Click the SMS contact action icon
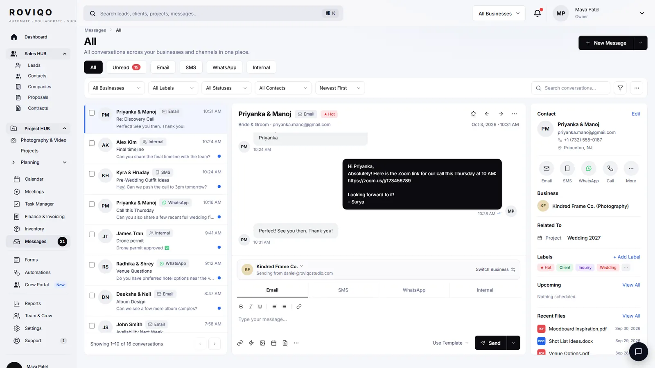Screen dimensions: 655x368 [x=567, y=168]
